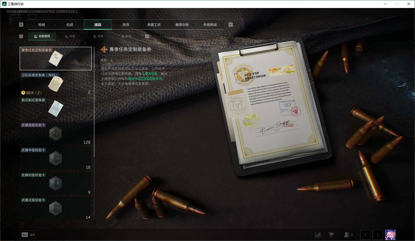Filter items by 权限

point(98,36)
